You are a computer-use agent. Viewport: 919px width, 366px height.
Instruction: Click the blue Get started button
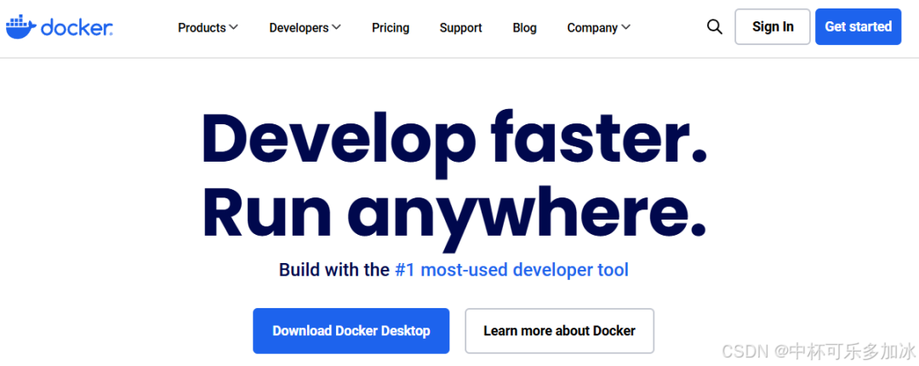(x=858, y=27)
